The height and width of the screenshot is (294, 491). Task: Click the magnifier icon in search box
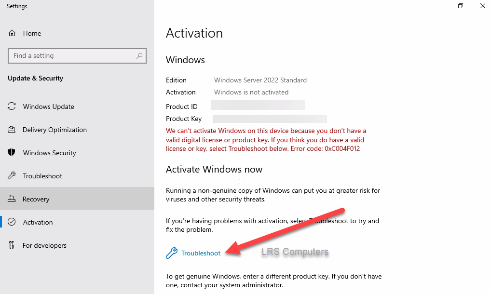[x=139, y=56]
